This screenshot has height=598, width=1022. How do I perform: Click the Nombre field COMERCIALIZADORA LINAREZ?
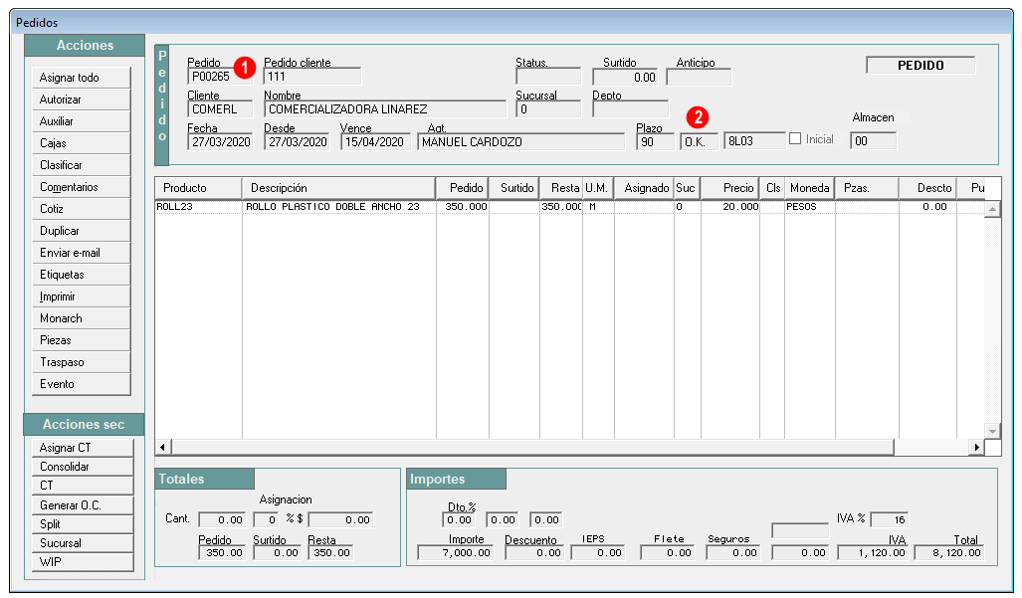pos(384,109)
